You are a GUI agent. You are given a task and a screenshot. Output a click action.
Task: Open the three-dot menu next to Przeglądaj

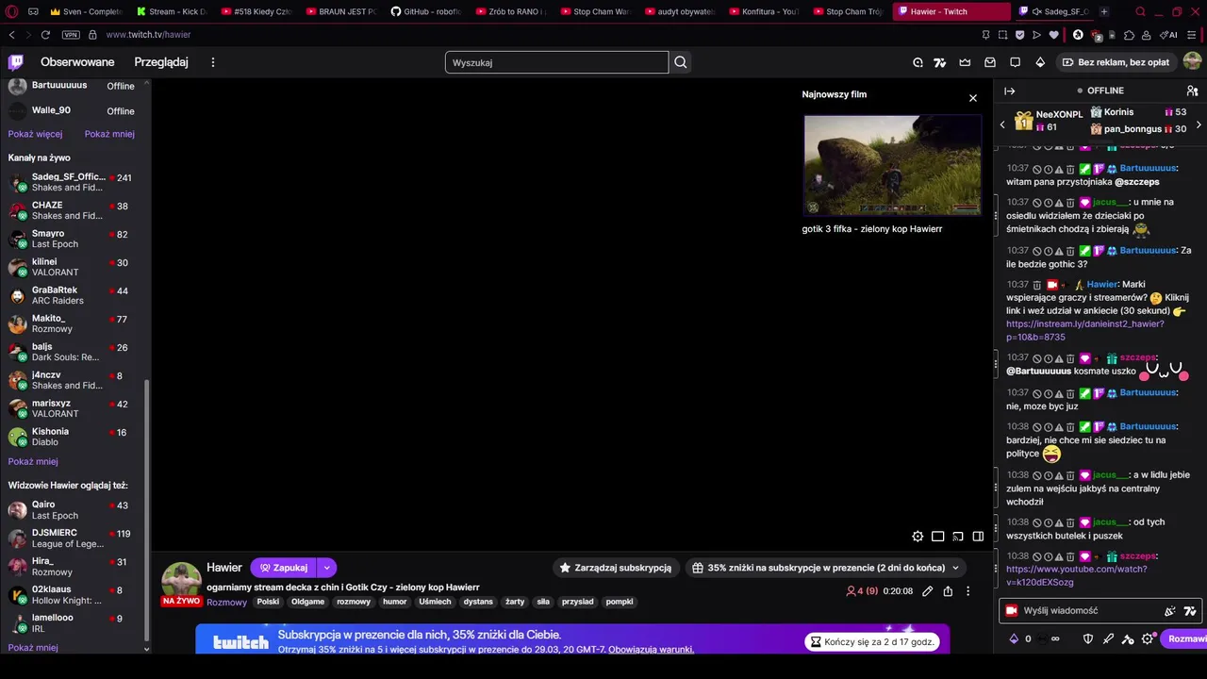tap(213, 62)
